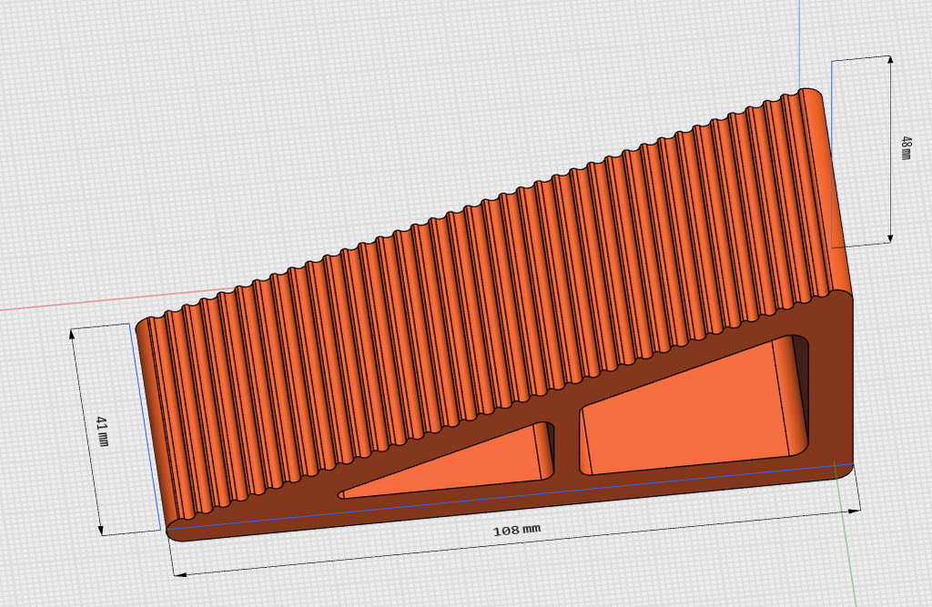Select the 48 mm dimension label
This screenshot has height=607, width=932.
pyautogui.click(x=906, y=148)
